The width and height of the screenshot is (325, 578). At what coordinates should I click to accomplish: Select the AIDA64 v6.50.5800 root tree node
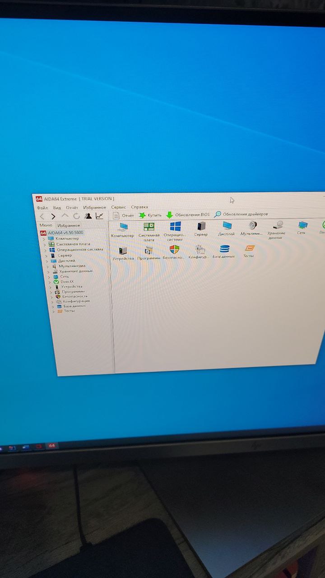click(x=62, y=233)
